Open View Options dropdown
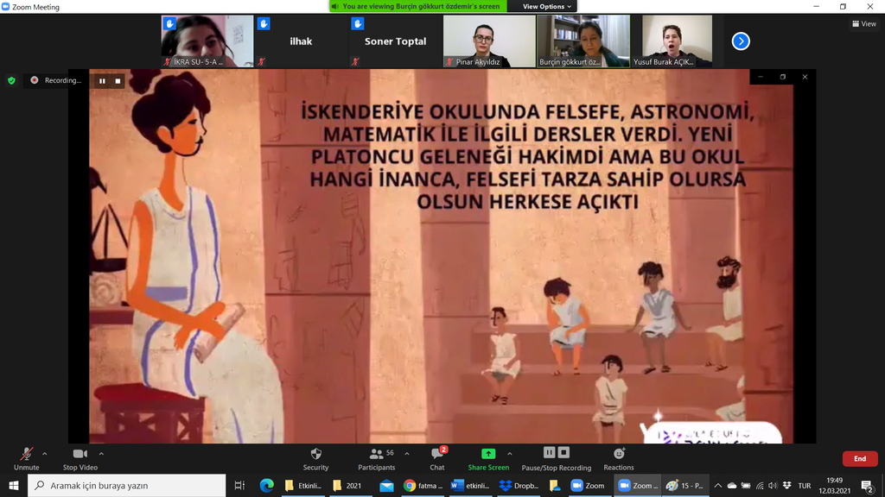 click(x=546, y=6)
